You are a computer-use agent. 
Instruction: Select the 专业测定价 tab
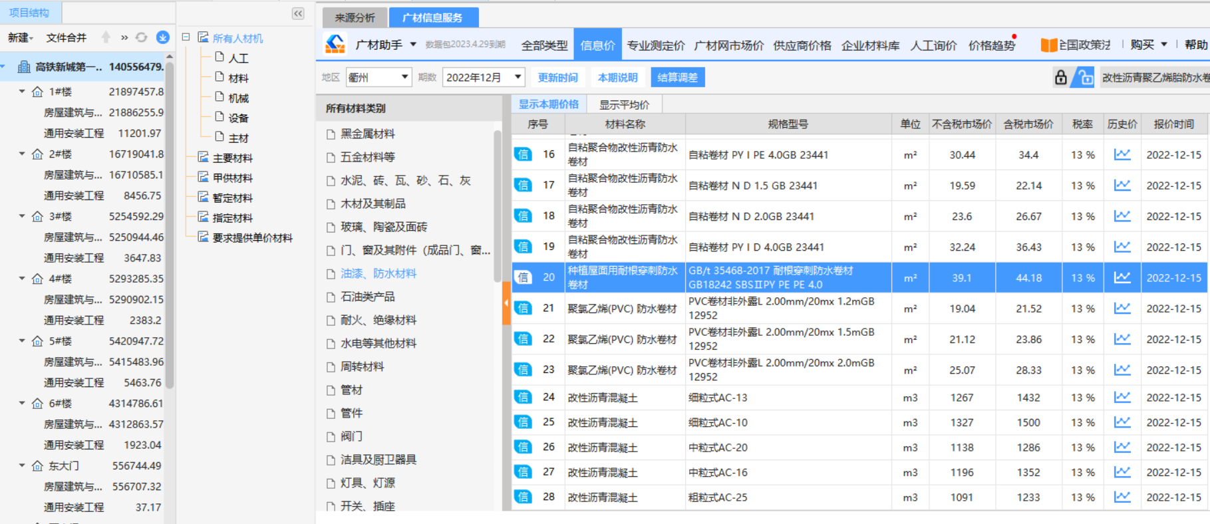click(656, 45)
